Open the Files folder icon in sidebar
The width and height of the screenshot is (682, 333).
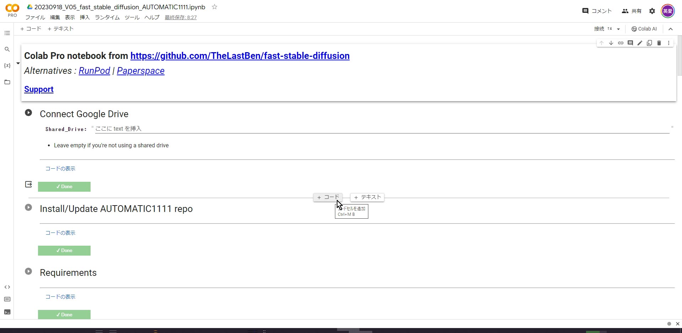[7, 82]
